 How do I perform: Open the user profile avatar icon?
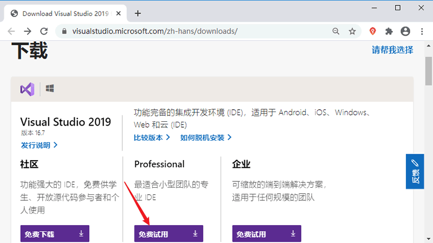coord(405,31)
